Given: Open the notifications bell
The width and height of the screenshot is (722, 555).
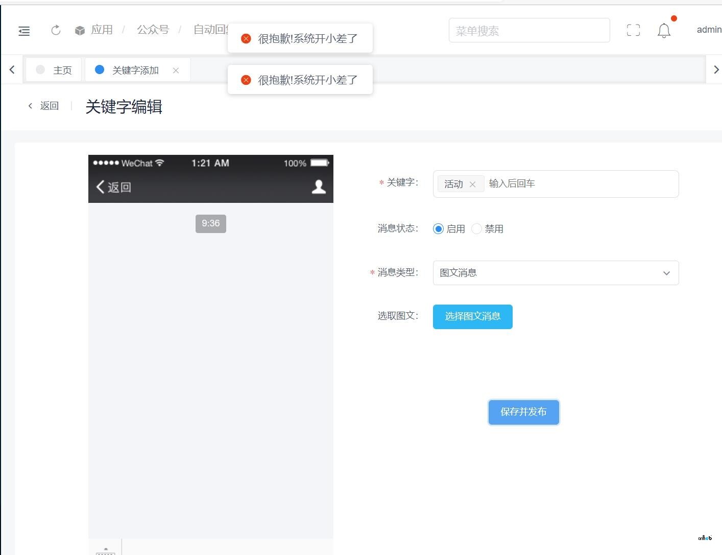Looking at the screenshot, I should 664,31.
